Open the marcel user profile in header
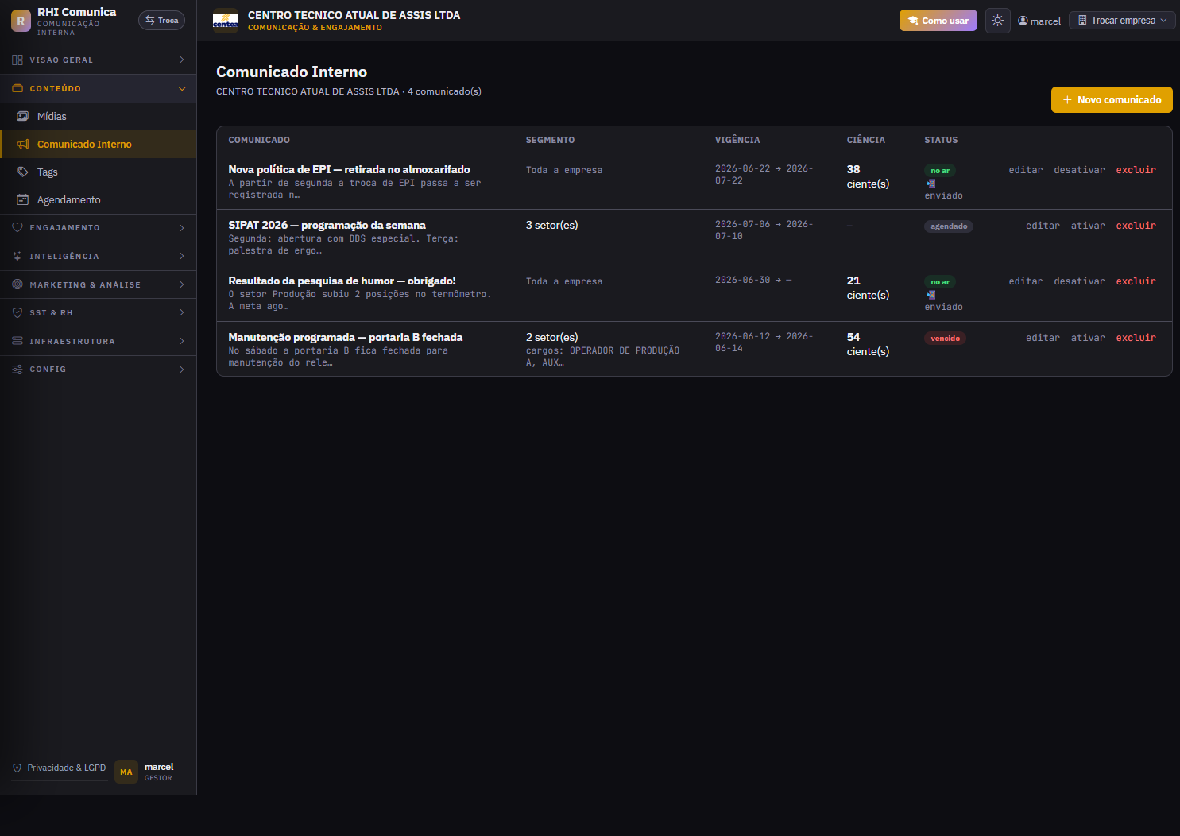 click(1039, 21)
